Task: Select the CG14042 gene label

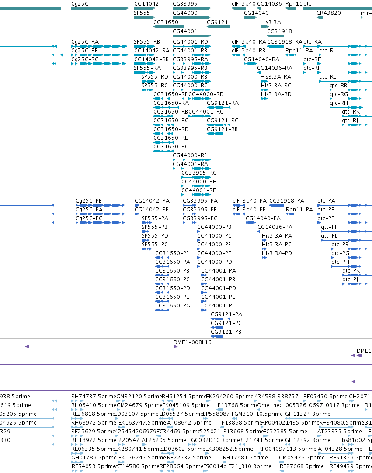Action: [146, 4]
